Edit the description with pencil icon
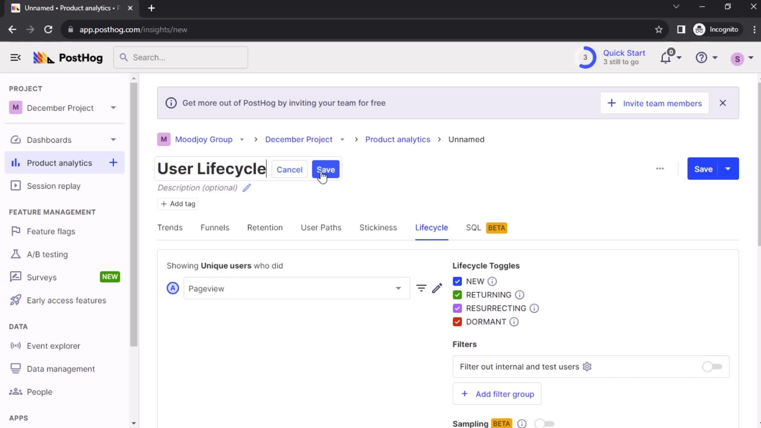 click(247, 188)
